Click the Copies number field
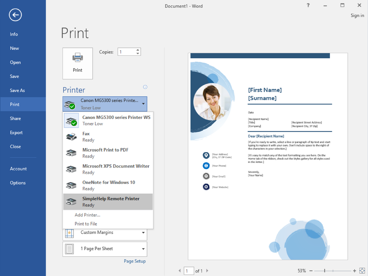The image size is (368, 276). click(127, 52)
